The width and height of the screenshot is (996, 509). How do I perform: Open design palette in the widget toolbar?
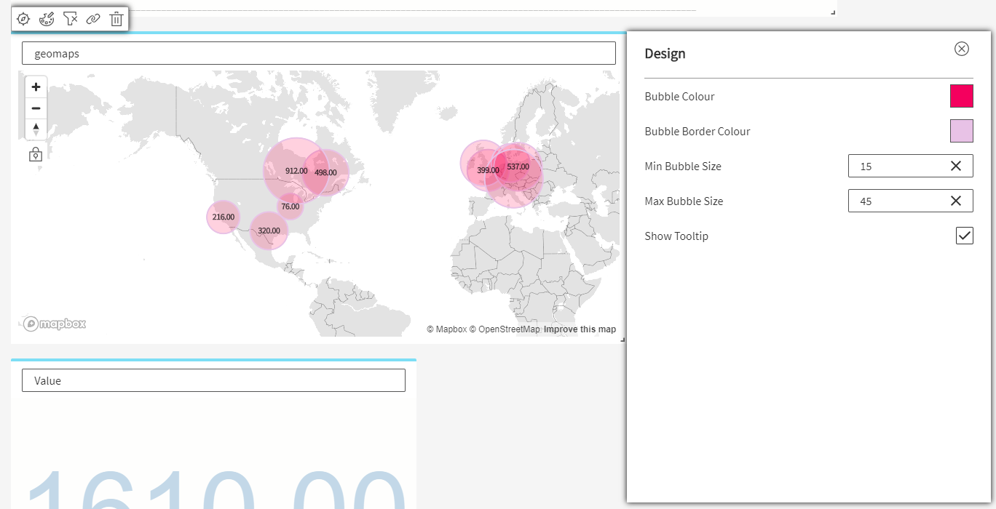tap(47, 19)
